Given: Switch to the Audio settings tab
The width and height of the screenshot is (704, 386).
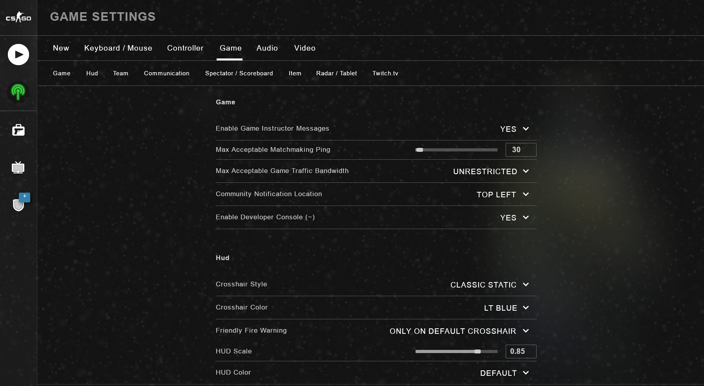Looking at the screenshot, I should click(267, 48).
